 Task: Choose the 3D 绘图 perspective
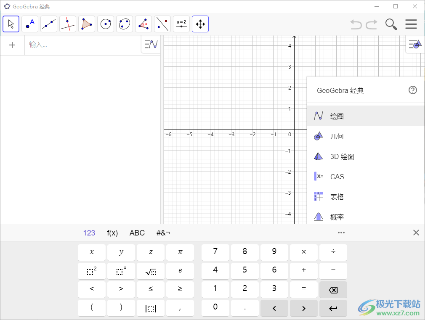366,156
